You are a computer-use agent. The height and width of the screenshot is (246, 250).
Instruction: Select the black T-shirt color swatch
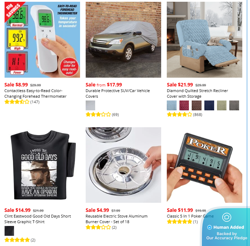pyautogui.click(x=9, y=231)
